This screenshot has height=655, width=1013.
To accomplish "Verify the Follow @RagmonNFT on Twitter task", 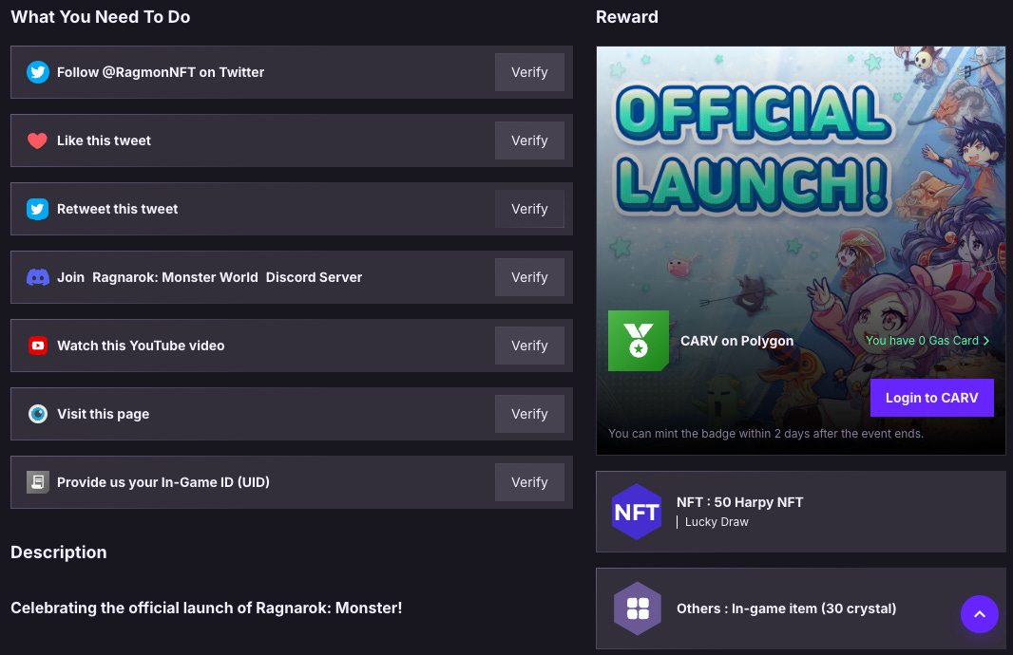I will (x=529, y=72).
